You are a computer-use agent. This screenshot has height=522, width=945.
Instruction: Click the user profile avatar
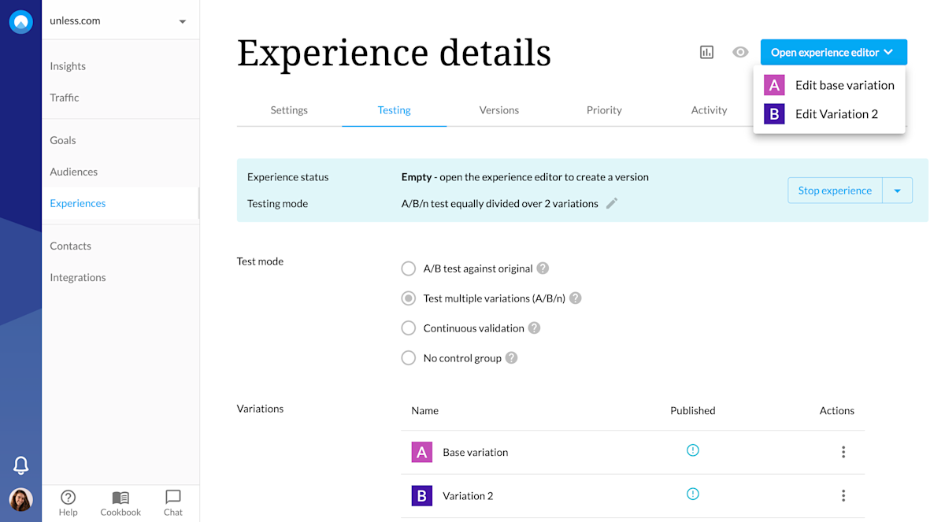(x=21, y=500)
